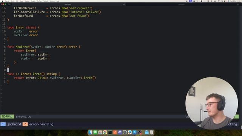Screen dimensions: 242x136
Task: Click the vim cursor block on line 0
Action: 8,70
